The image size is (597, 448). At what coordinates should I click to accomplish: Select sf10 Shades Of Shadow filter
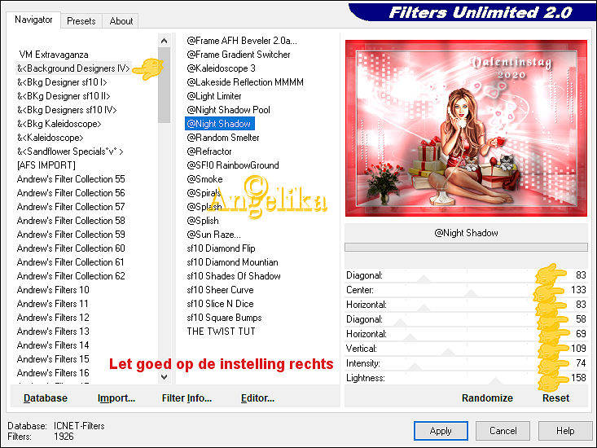[x=234, y=276]
